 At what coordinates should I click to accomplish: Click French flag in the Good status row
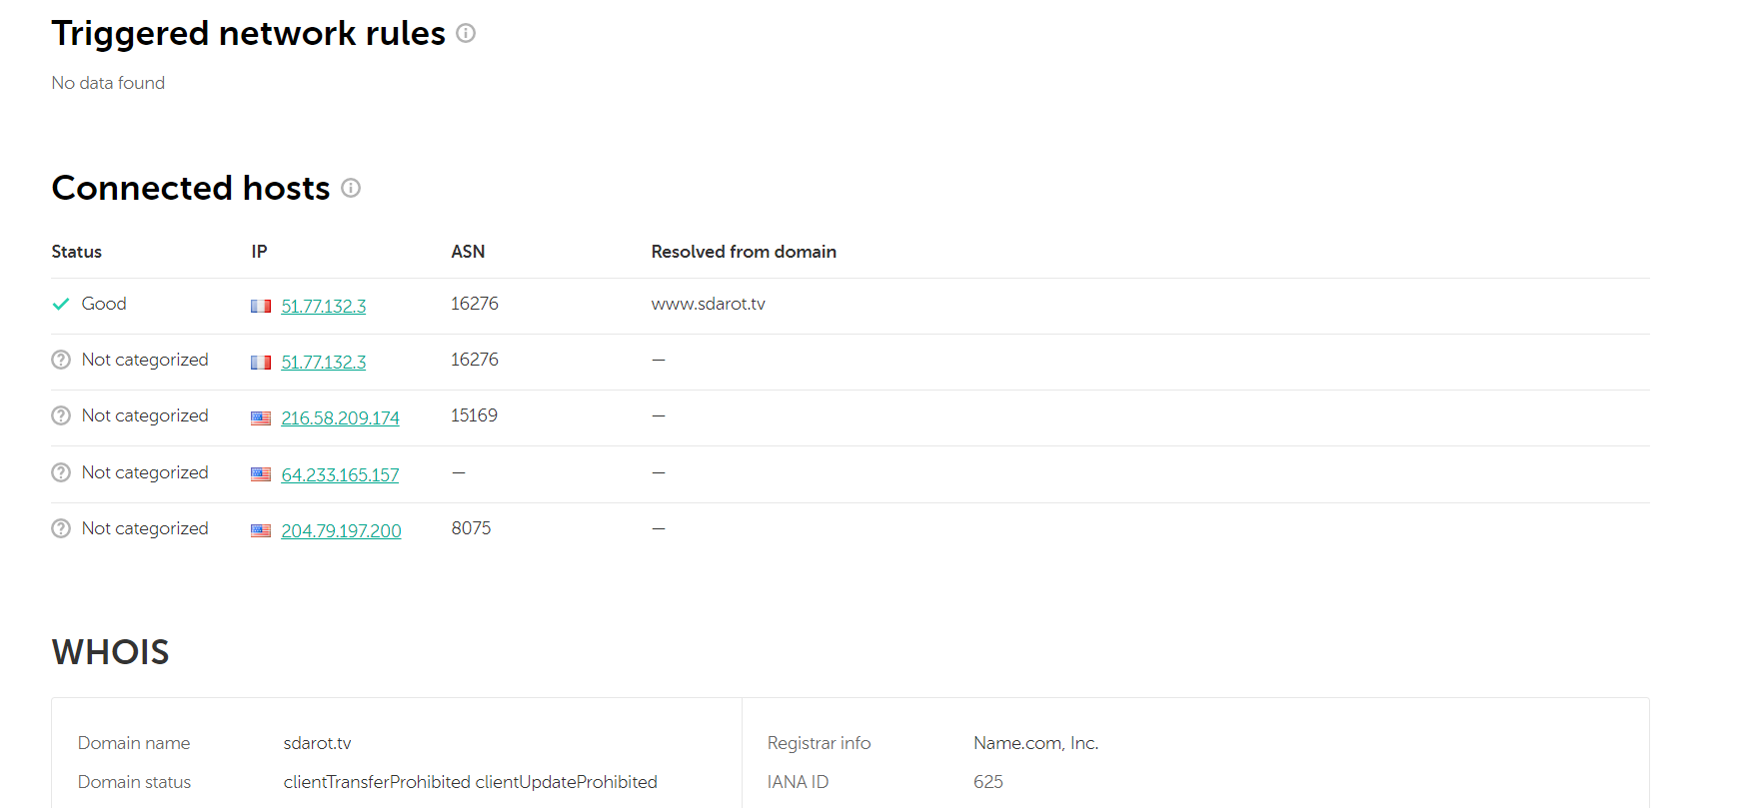(261, 307)
